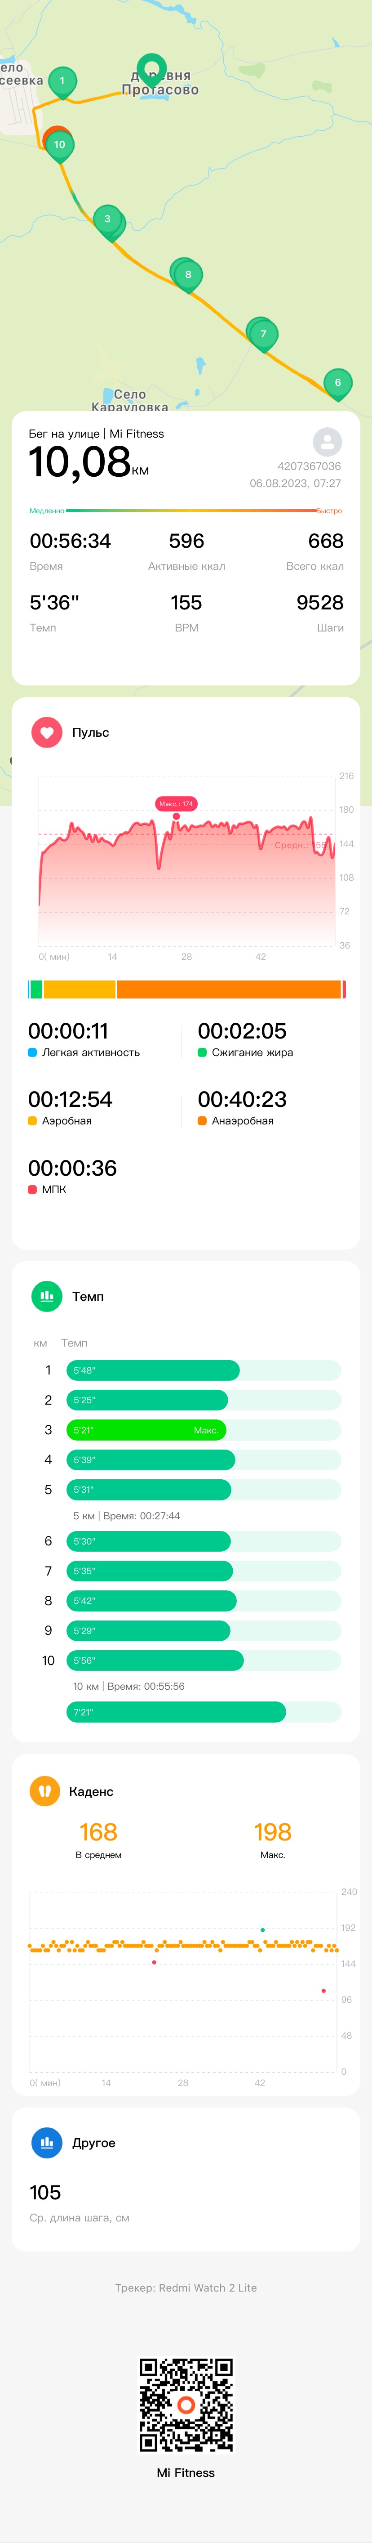372x2543 pixels.
Task: Click the 10,08 км distance value
Action: pyautogui.click(x=89, y=462)
